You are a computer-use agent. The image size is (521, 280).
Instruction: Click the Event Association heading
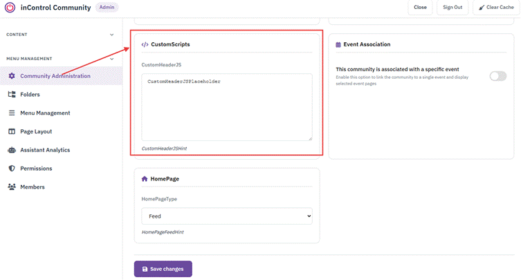pyautogui.click(x=367, y=44)
